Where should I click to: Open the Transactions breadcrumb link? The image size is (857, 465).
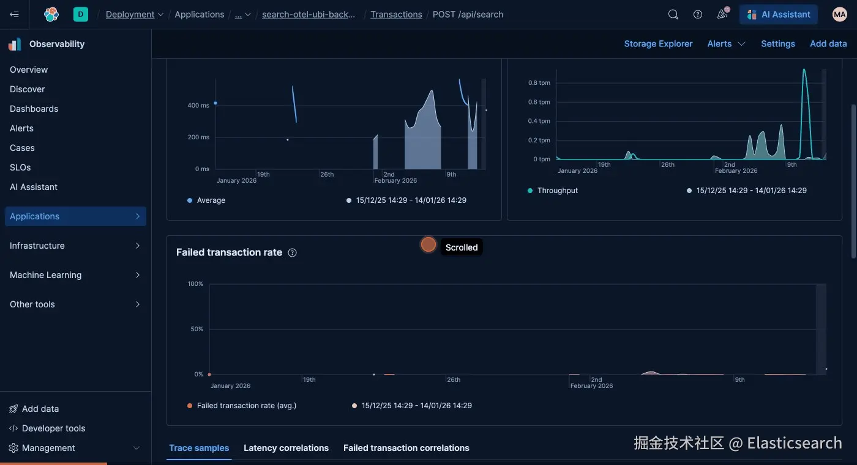pyautogui.click(x=396, y=15)
